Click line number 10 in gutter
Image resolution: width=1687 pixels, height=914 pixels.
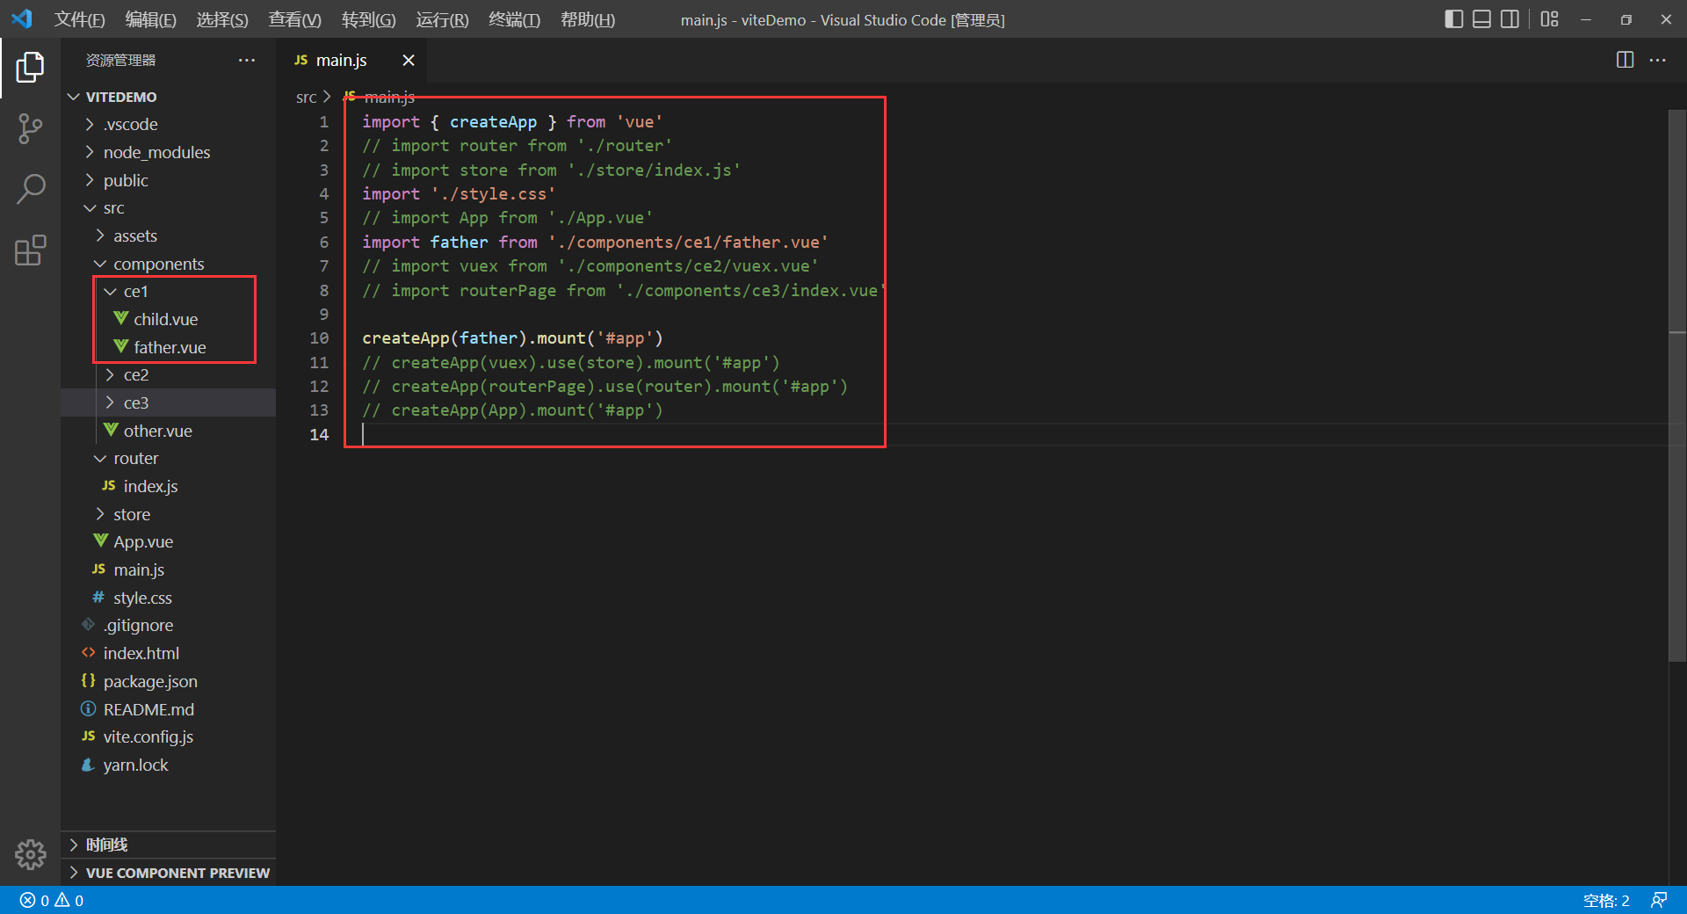pos(319,338)
